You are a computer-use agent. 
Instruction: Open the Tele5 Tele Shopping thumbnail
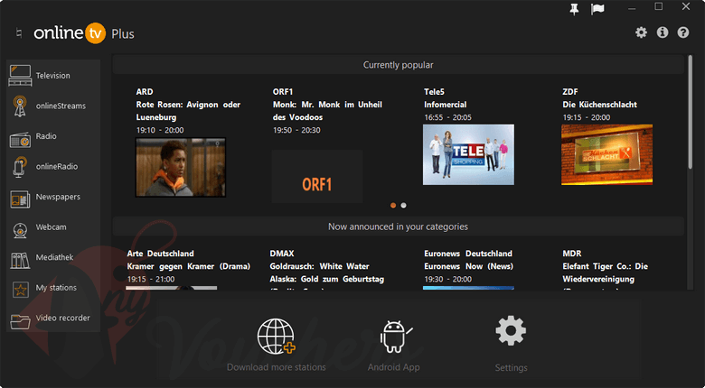[x=468, y=154]
